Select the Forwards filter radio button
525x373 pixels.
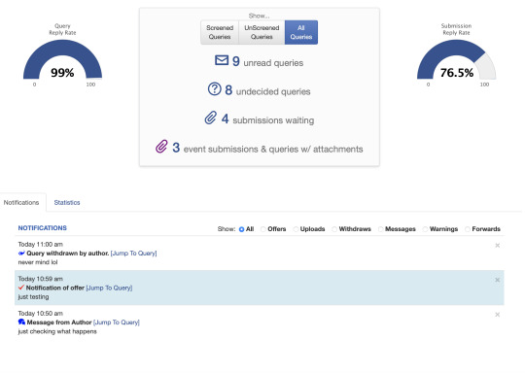click(x=468, y=229)
